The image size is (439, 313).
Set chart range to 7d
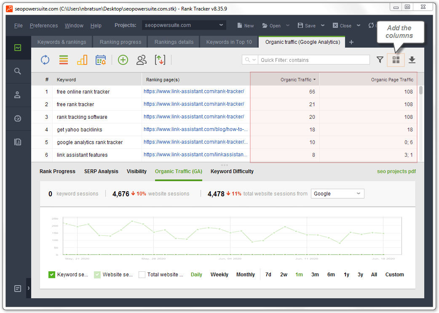click(268, 275)
